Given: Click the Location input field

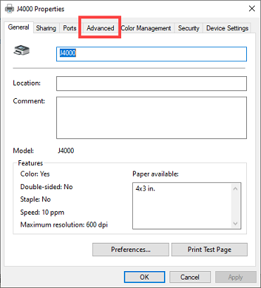Looking at the screenshot, I should point(151,83).
